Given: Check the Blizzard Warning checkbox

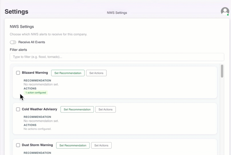Looking at the screenshot, I should pyautogui.click(x=18, y=73).
